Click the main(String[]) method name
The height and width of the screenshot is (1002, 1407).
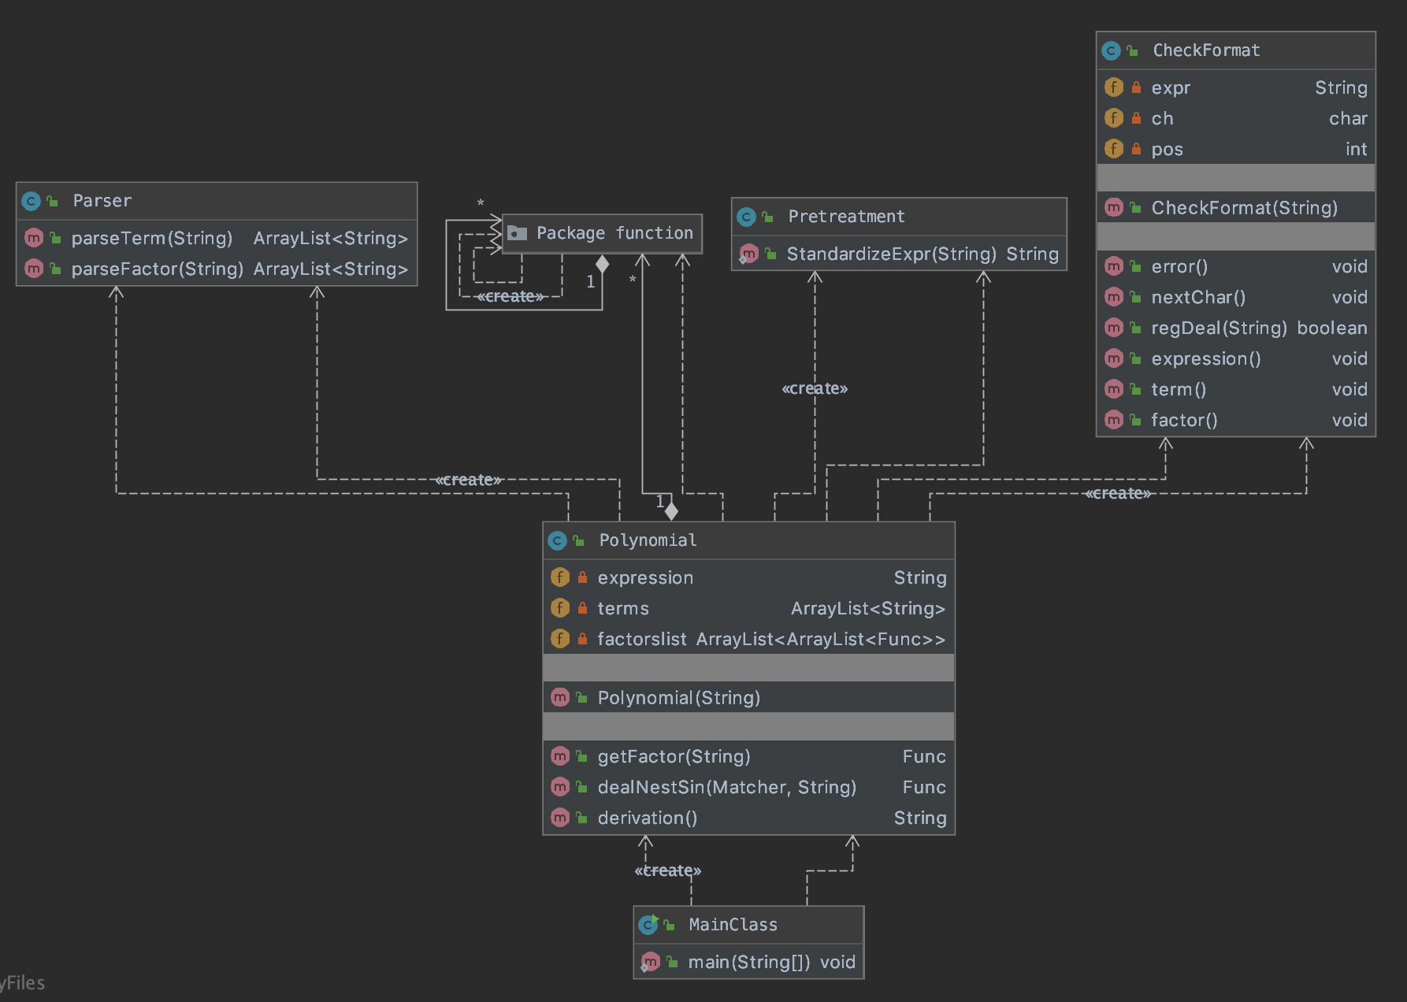[749, 962]
